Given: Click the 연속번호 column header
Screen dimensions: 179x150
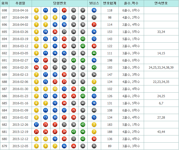Looking at the screenshot, I should click(161, 3).
